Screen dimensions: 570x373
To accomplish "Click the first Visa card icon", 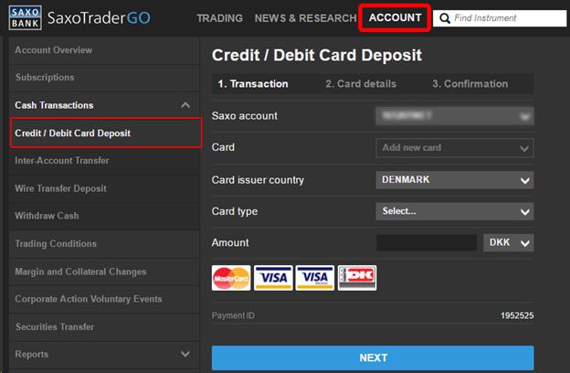I will [x=273, y=278].
